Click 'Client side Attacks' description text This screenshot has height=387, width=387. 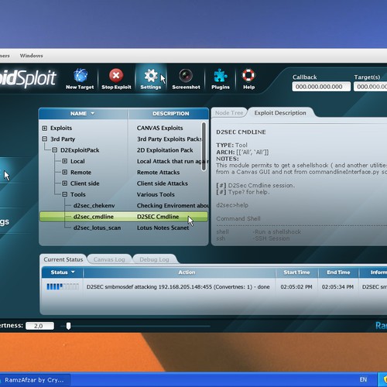coord(163,183)
